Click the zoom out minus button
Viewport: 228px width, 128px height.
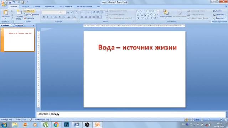coord(202,119)
